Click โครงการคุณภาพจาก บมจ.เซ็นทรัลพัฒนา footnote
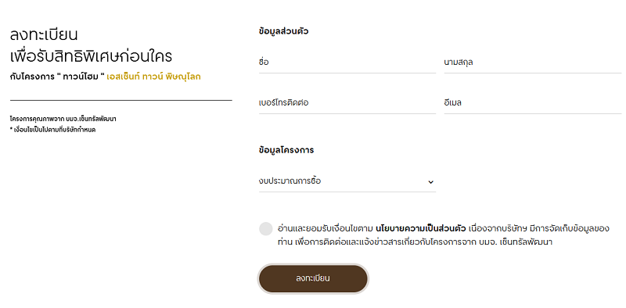This screenshot has width=626, height=308. (x=63, y=119)
